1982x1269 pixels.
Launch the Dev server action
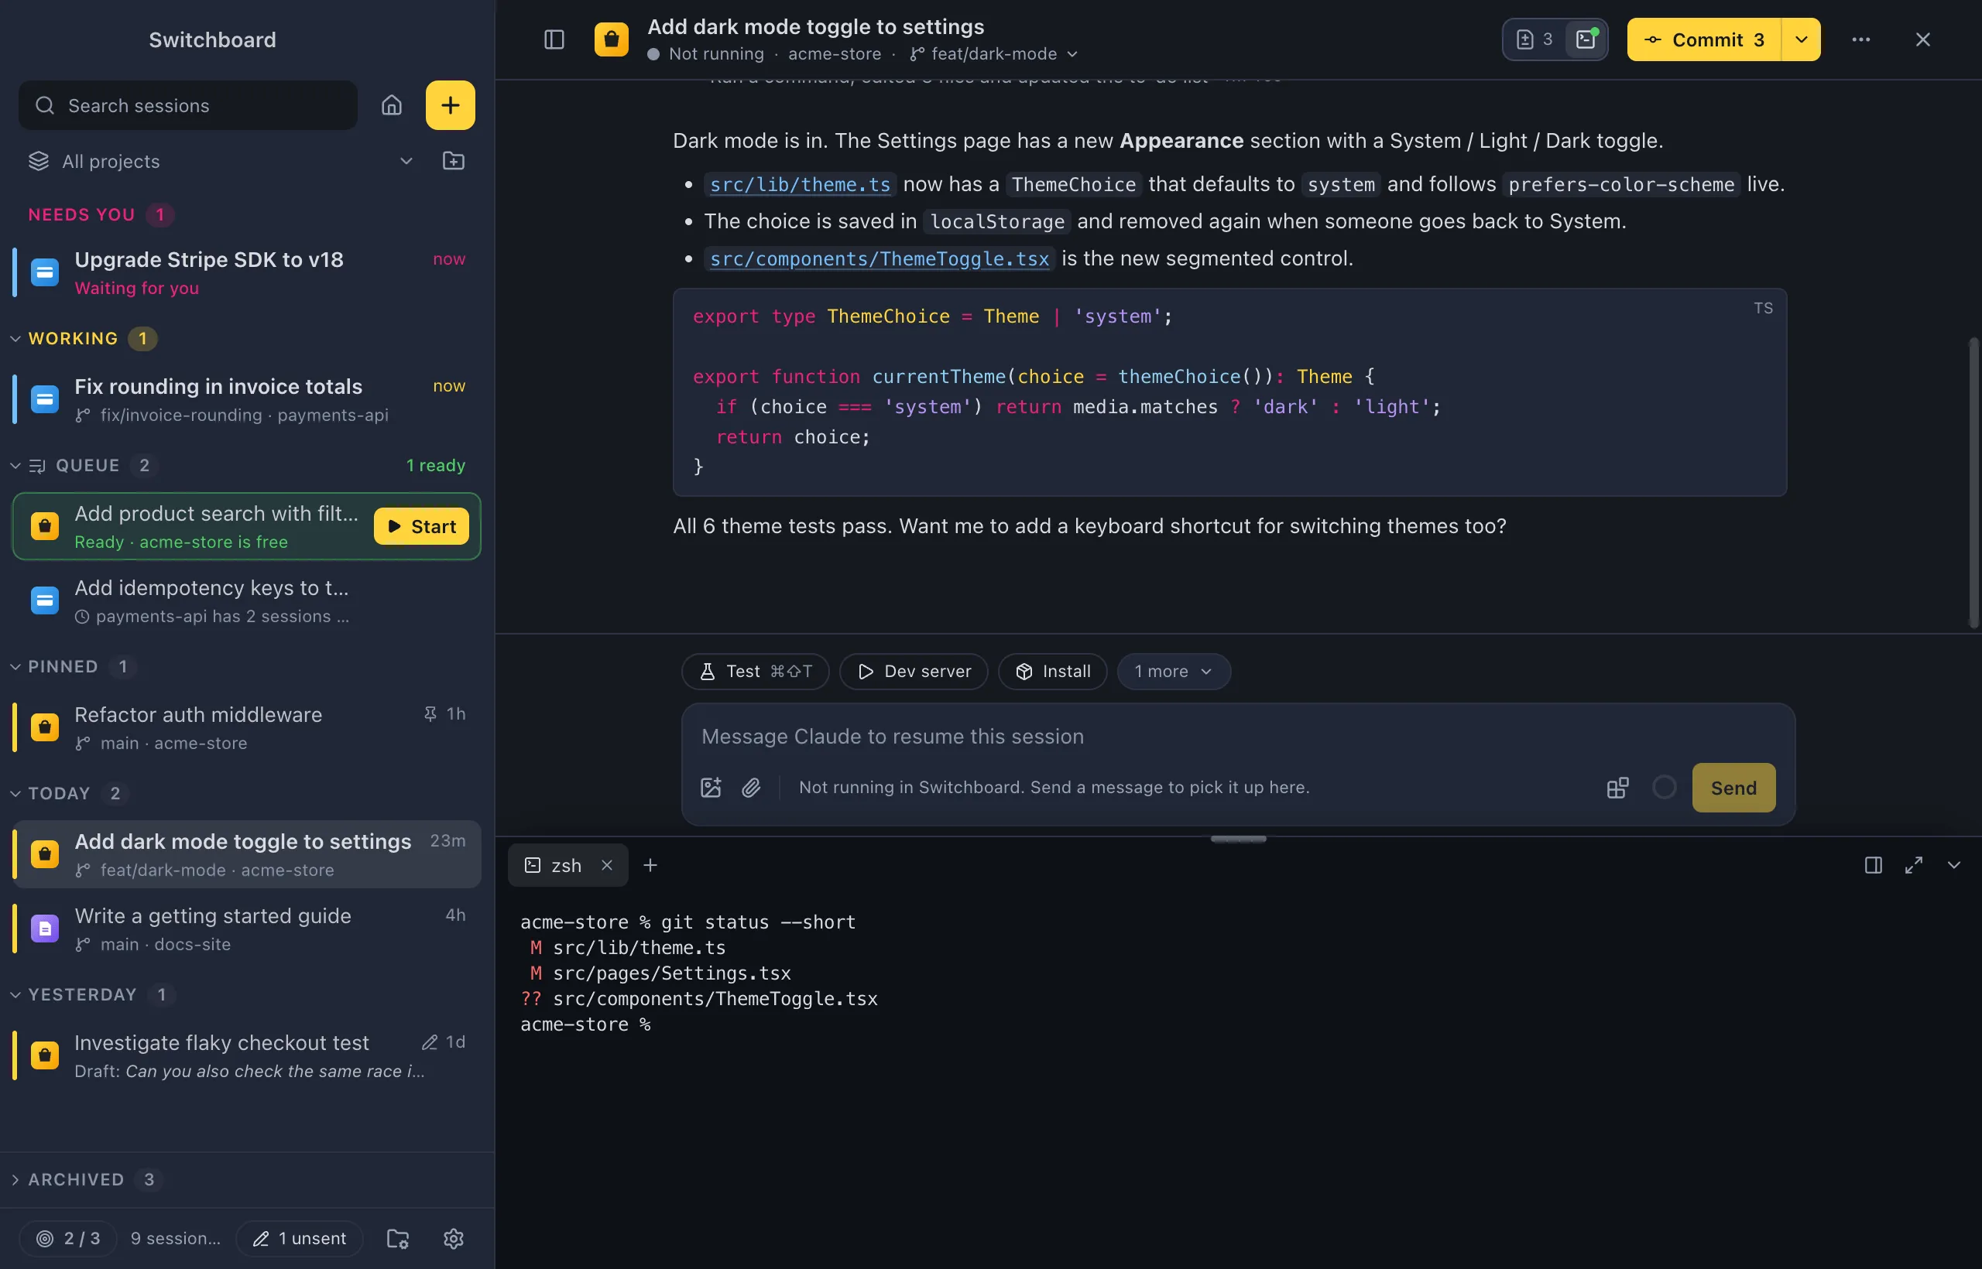914,672
